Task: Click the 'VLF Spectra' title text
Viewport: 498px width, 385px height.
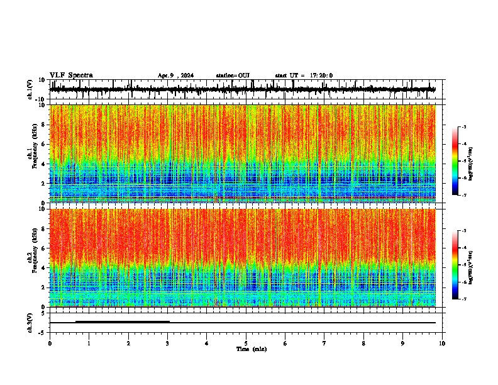Action: (71, 75)
